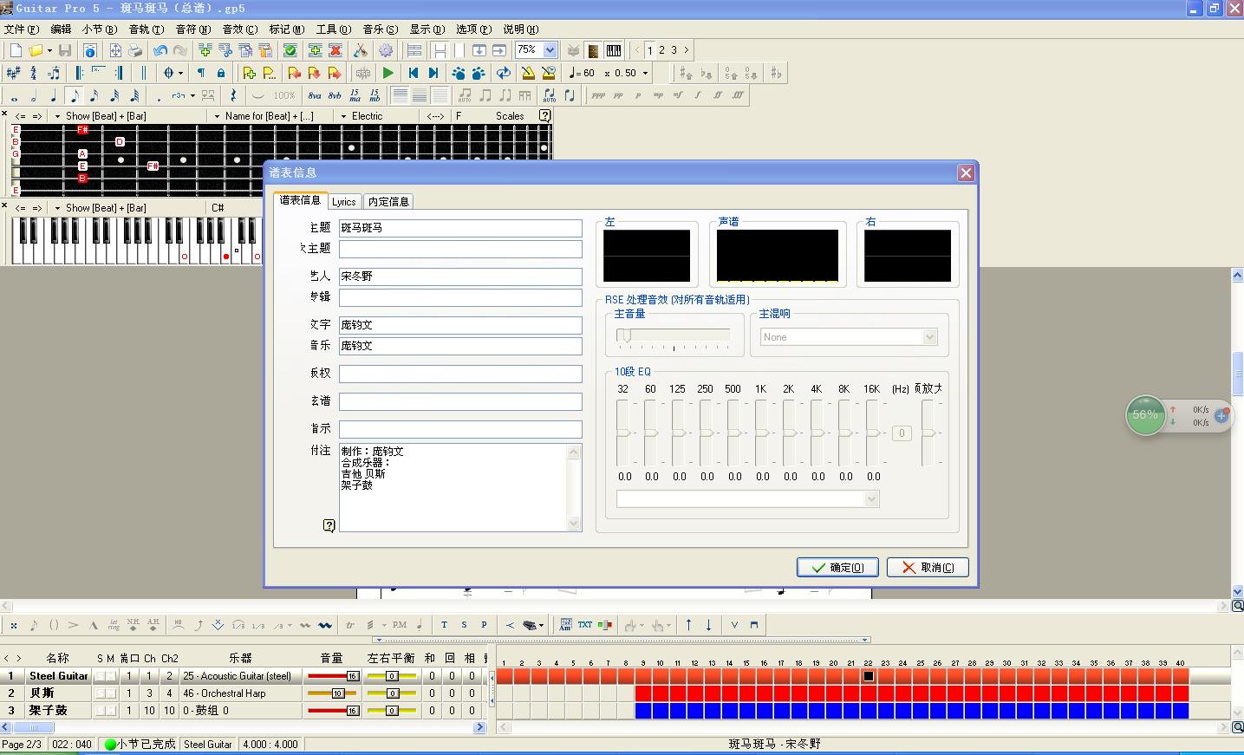Apply the trill tr effect
Image resolution: width=1244 pixels, height=755 pixels.
[350, 625]
